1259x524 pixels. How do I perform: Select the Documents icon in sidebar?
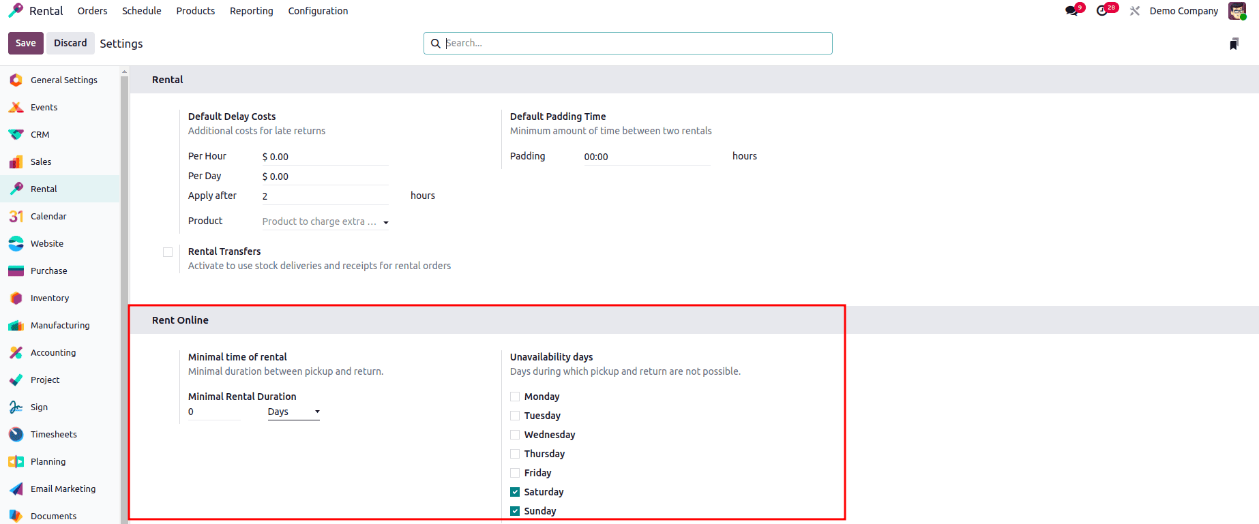pos(16,516)
